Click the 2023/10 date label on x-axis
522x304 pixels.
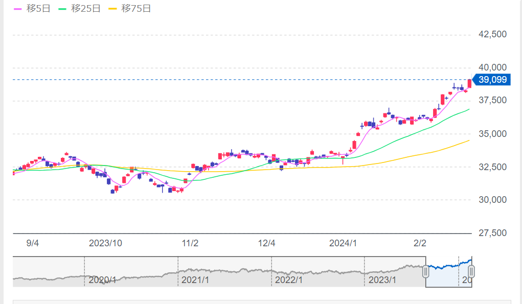click(105, 243)
